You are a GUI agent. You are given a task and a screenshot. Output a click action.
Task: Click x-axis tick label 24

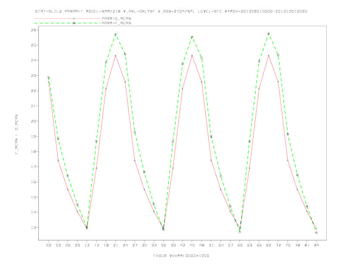click(x=125, y=245)
